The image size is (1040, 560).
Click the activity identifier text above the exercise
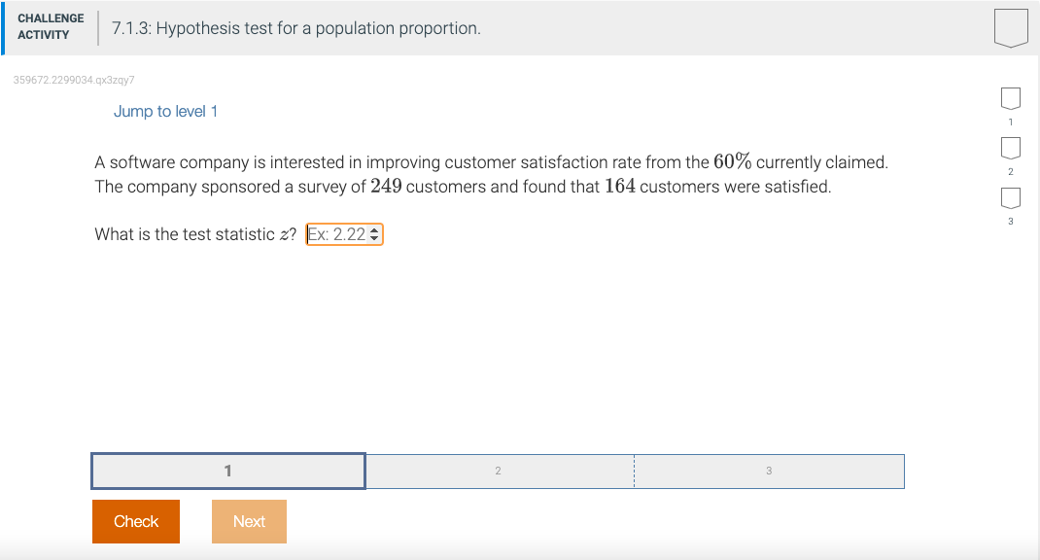(74, 81)
